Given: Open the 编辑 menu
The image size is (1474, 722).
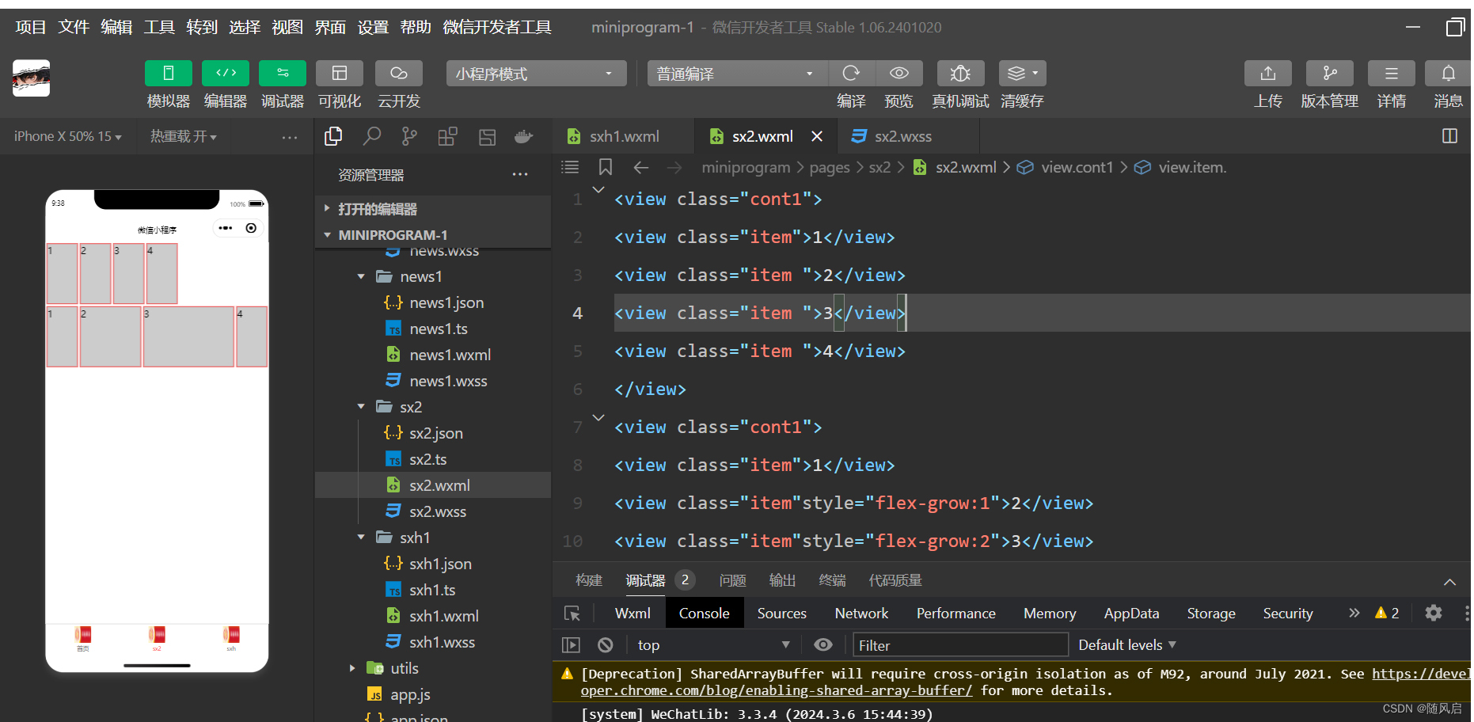Looking at the screenshot, I should click(116, 27).
